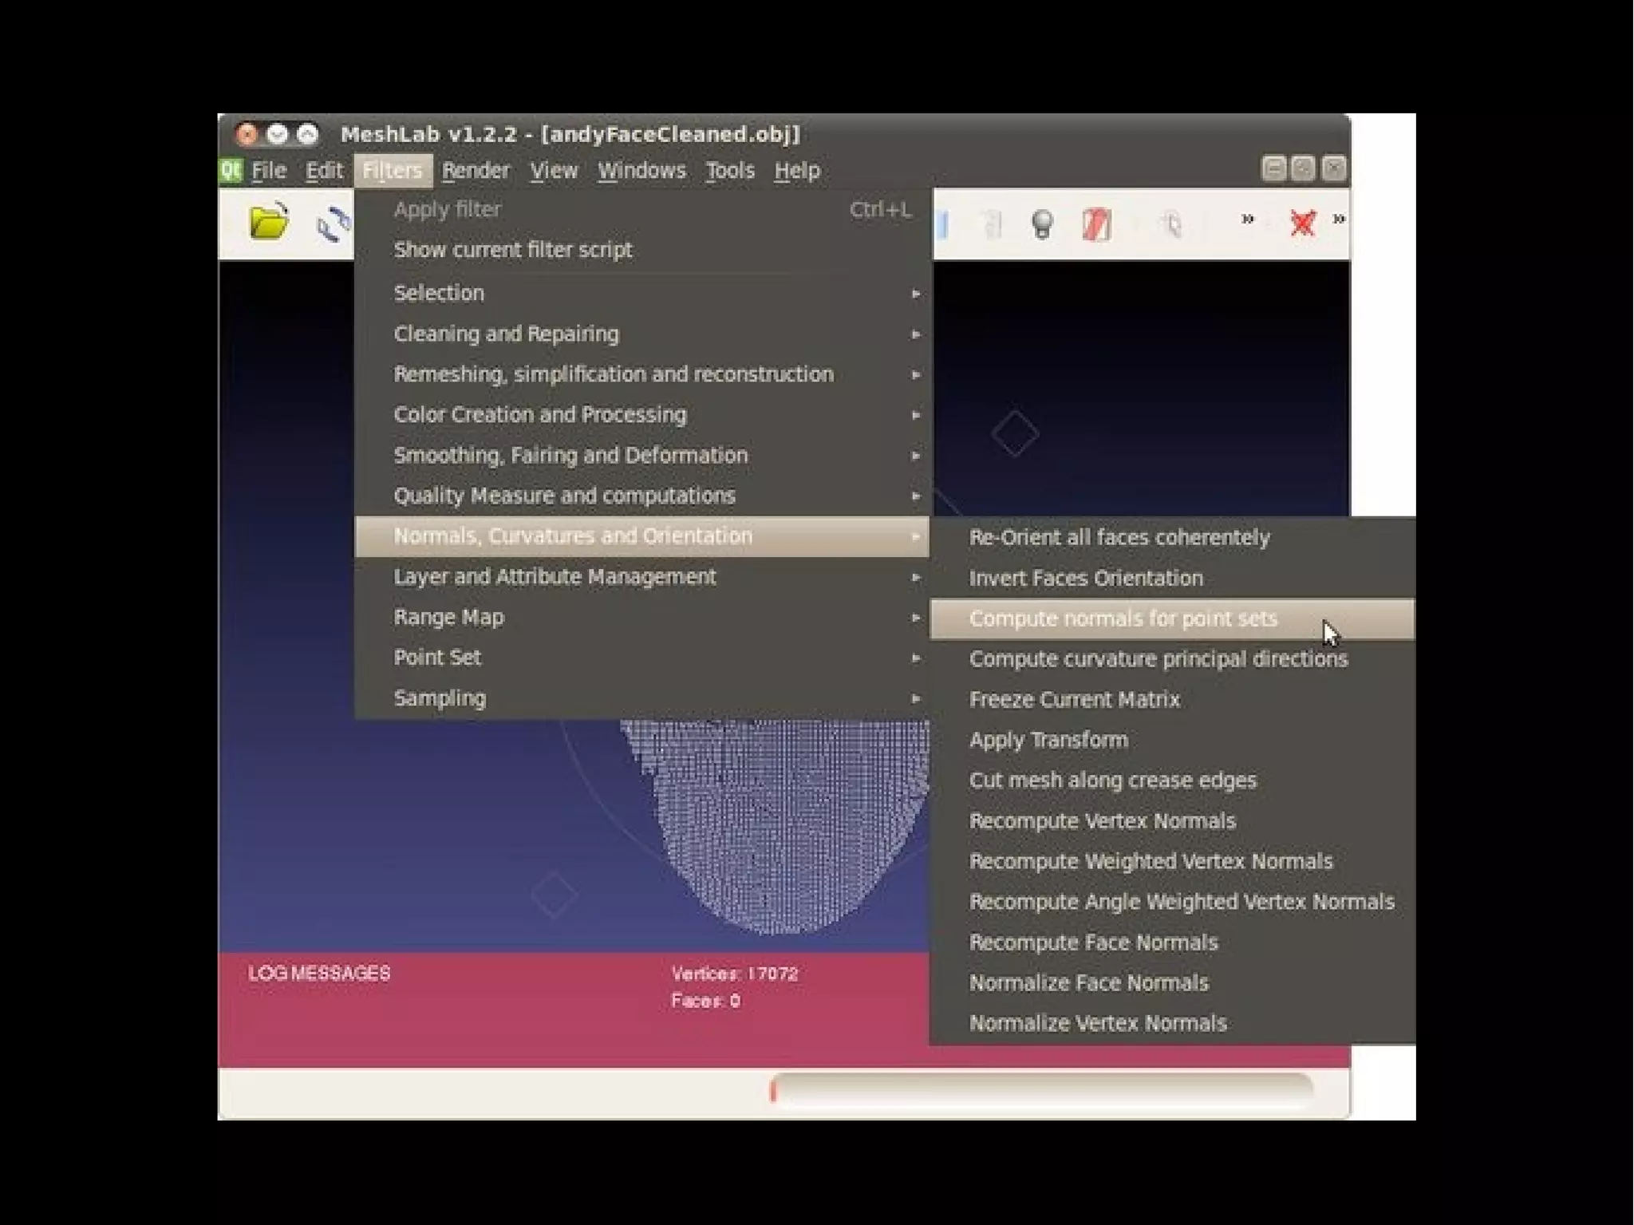Open the Render menu

(476, 171)
